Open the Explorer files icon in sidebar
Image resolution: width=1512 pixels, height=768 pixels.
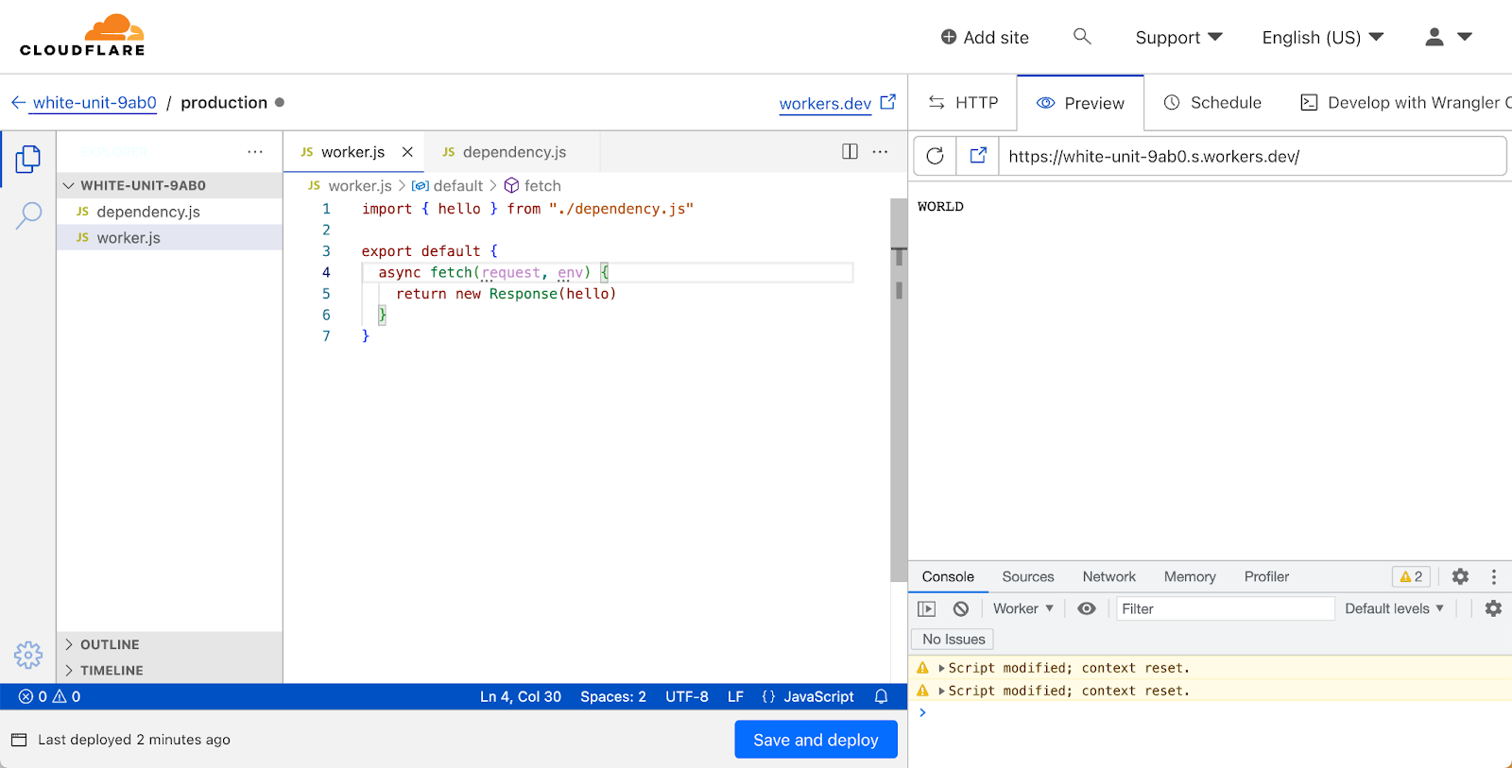[x=28, y=159]
